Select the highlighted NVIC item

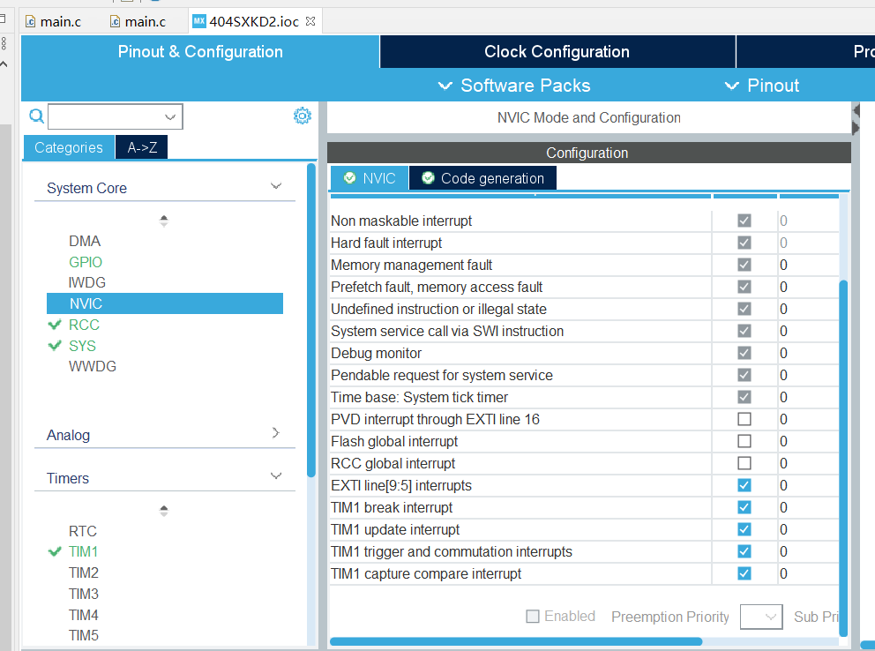coord(165,303)
